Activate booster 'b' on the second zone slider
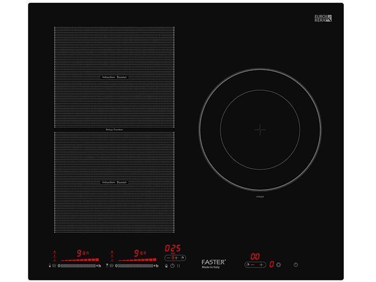376x282 pixels. coord(157,265)
